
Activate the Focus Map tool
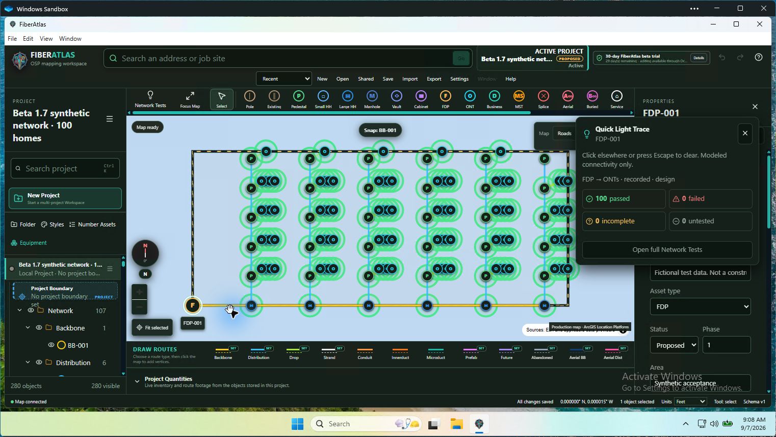(190, 99)
